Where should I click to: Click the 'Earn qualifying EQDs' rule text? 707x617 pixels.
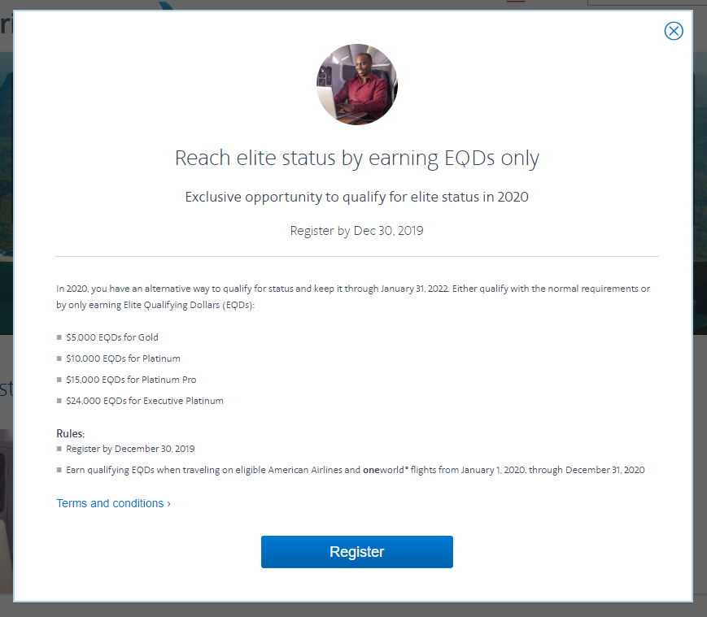coord(203,470)
